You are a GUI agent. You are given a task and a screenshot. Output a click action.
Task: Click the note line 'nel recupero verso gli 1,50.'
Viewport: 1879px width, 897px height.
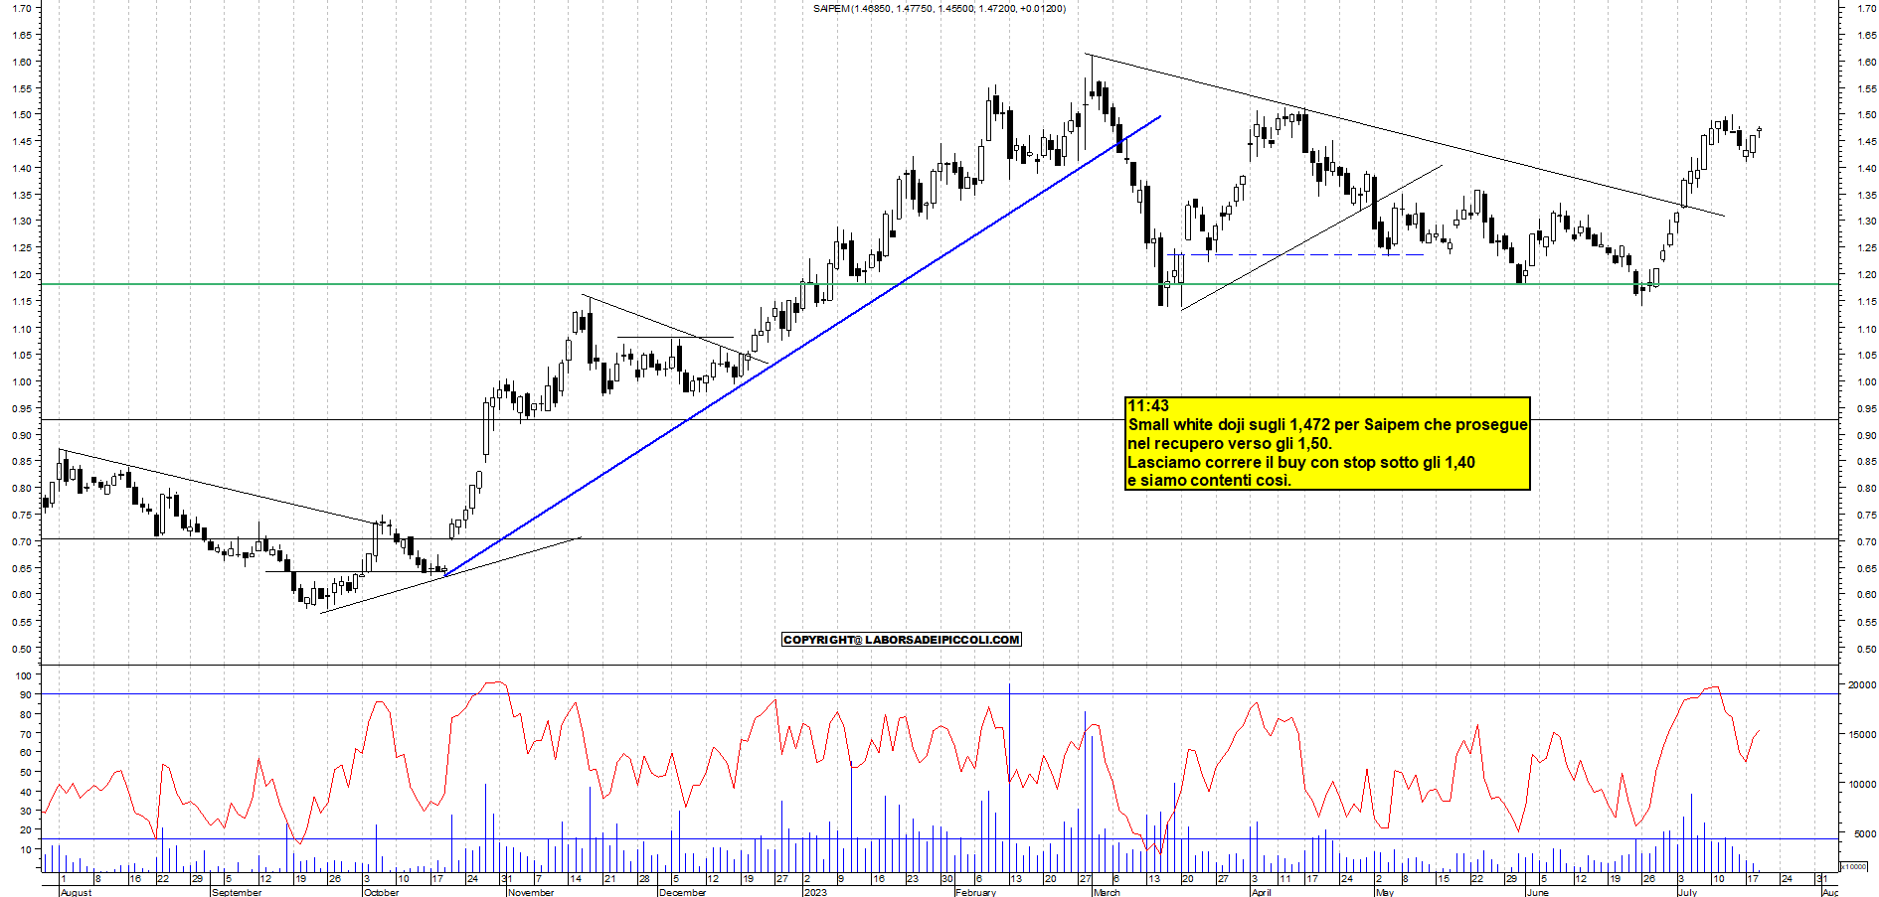pos(1230,444)
